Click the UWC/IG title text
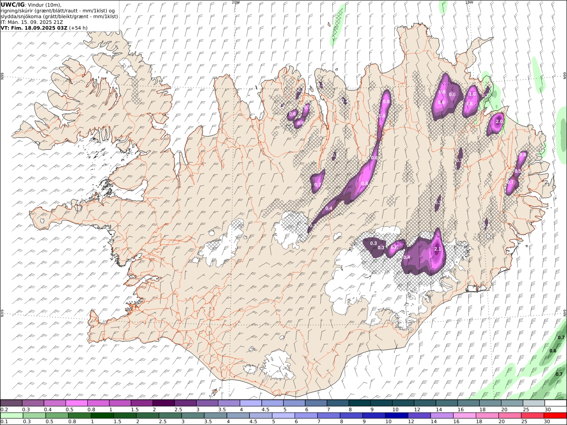Viewport: 567px width, 425px height. click(x=13, y=4)
